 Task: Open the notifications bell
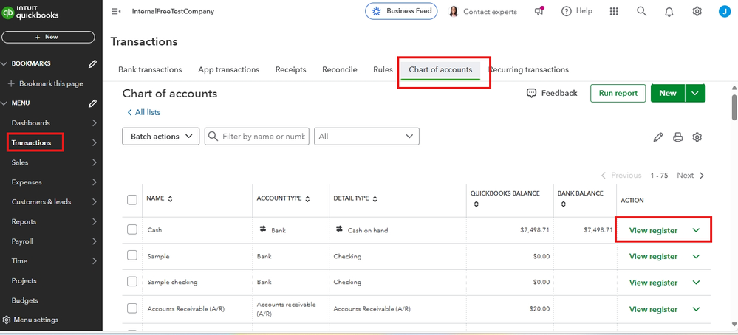669,12
